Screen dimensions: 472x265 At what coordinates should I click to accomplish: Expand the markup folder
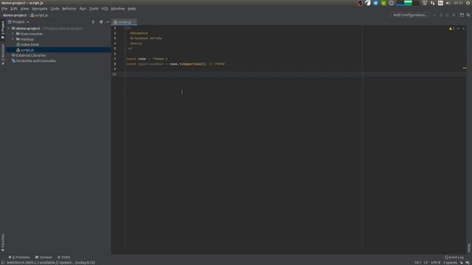pos(13,39)
